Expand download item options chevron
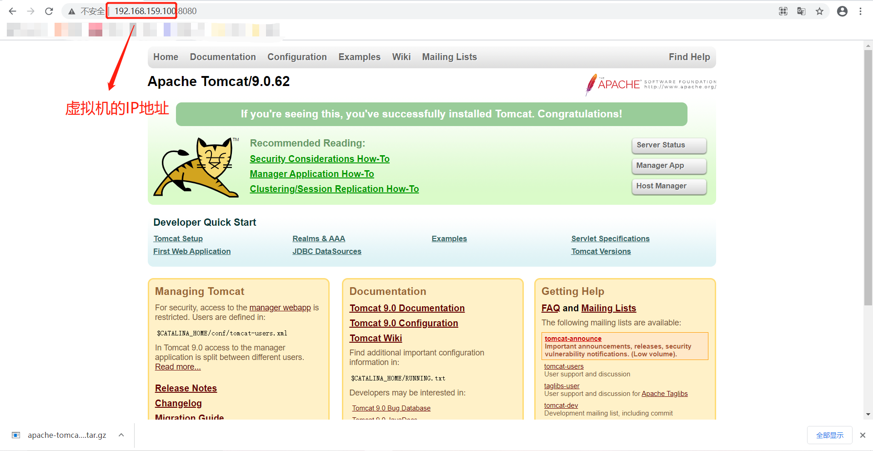873x451 pixels. [121, 435]
